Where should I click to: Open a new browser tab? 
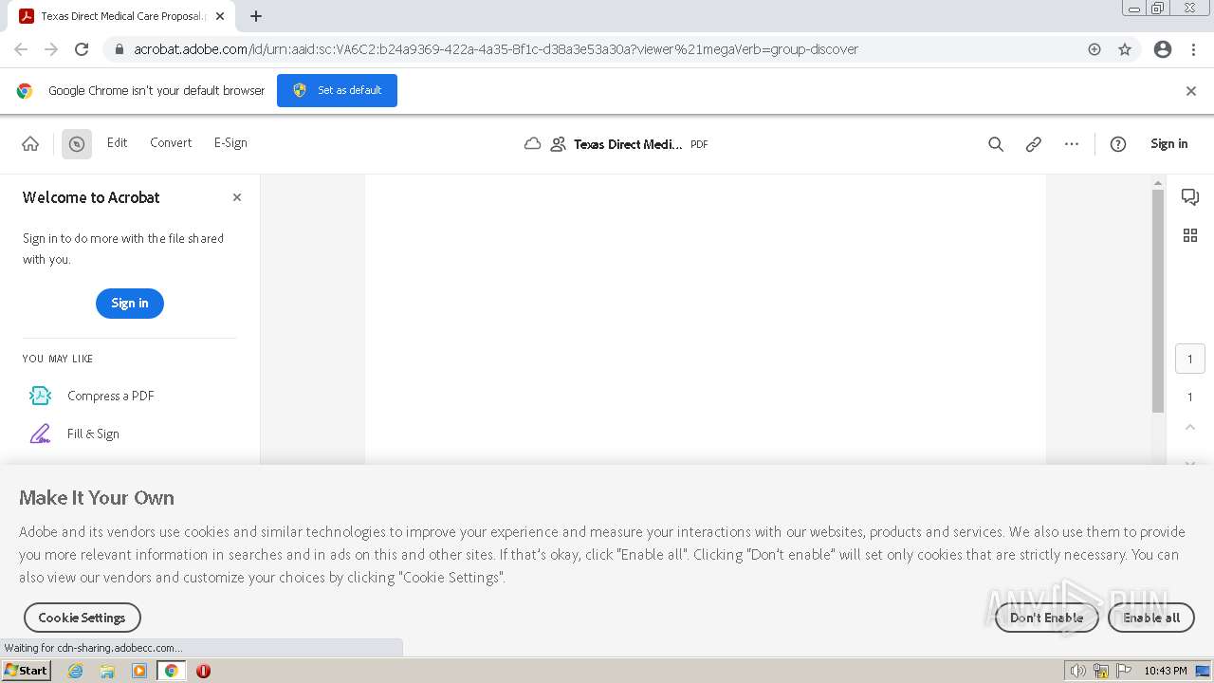[x=256, y=16]
